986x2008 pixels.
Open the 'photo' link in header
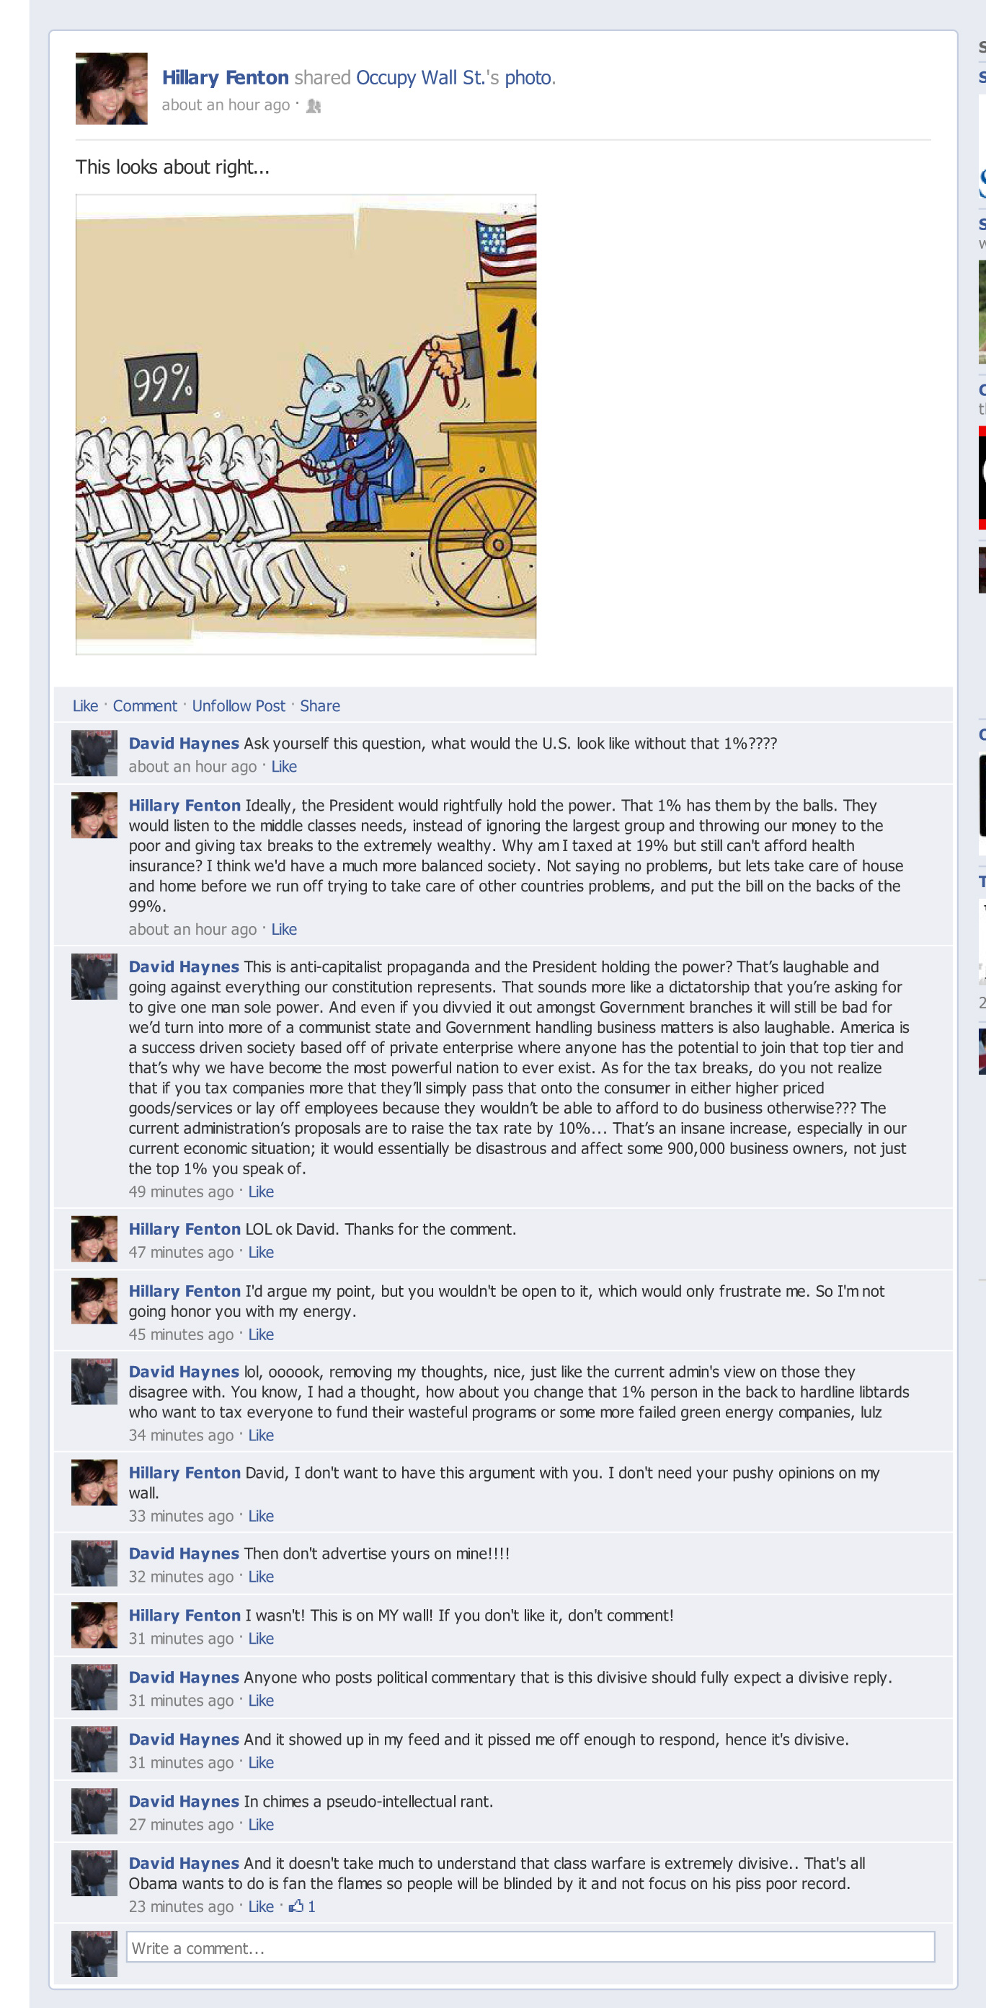pos(528,78)
